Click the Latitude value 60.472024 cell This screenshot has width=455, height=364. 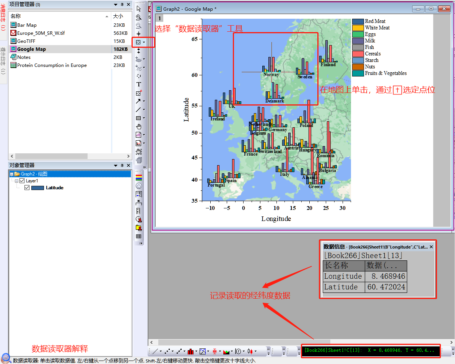tap(386, 287)
